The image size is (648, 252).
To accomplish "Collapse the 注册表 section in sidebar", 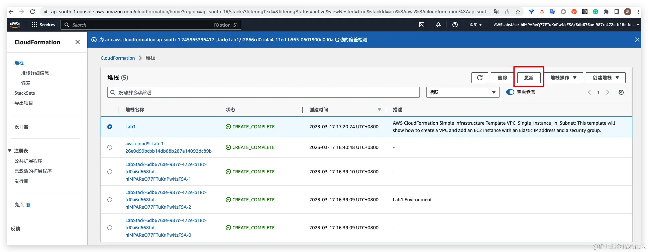I will click(x=10, y=151).
